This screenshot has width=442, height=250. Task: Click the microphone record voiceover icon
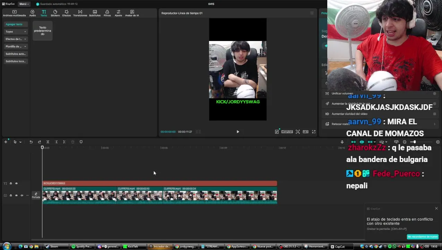(x=342, y=142)
